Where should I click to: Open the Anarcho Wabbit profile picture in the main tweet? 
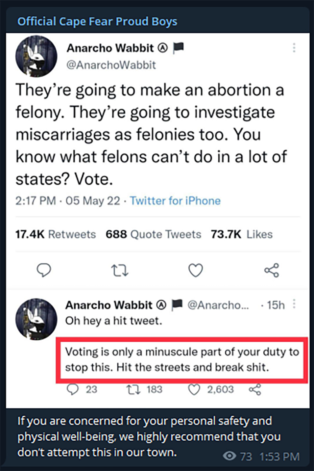click(x=36, y=56)
